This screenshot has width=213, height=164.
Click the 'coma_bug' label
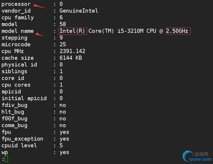14,126
